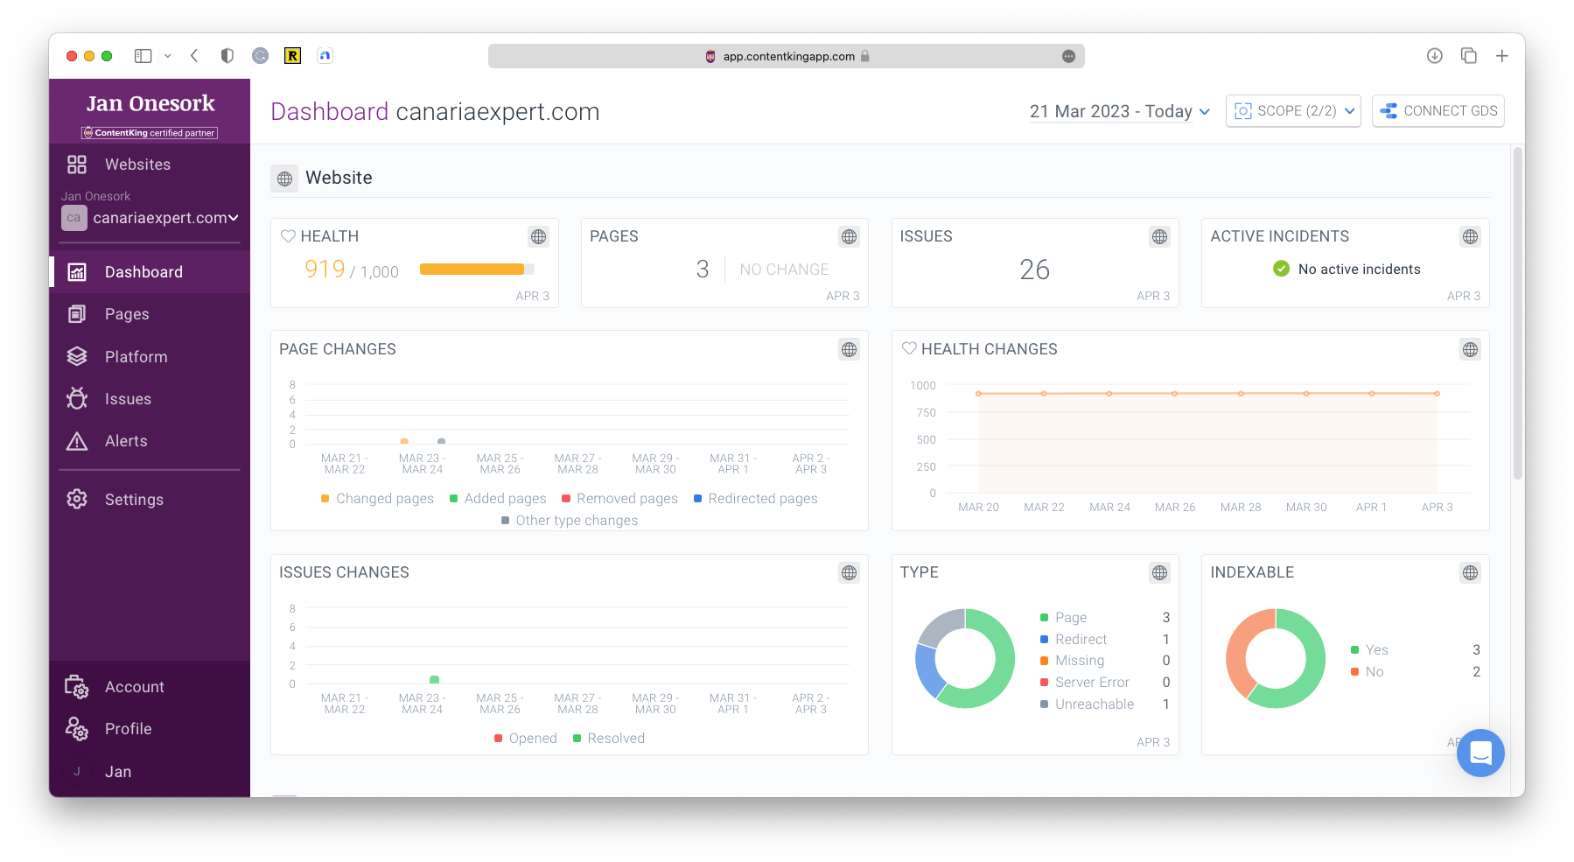Click the Pages document icon in sidebar
Viewport: 1574px width, 862px height.
(x=77, y=314)
